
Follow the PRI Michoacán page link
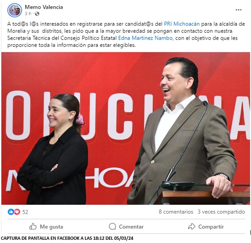182,24
